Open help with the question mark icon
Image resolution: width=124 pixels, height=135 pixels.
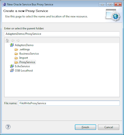[x=8, y=127]
